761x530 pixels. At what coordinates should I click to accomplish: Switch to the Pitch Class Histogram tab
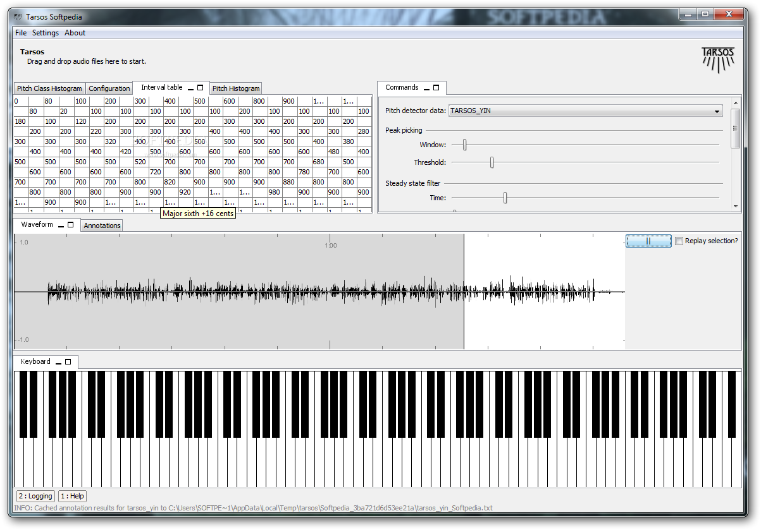click(x=49, y=88)
